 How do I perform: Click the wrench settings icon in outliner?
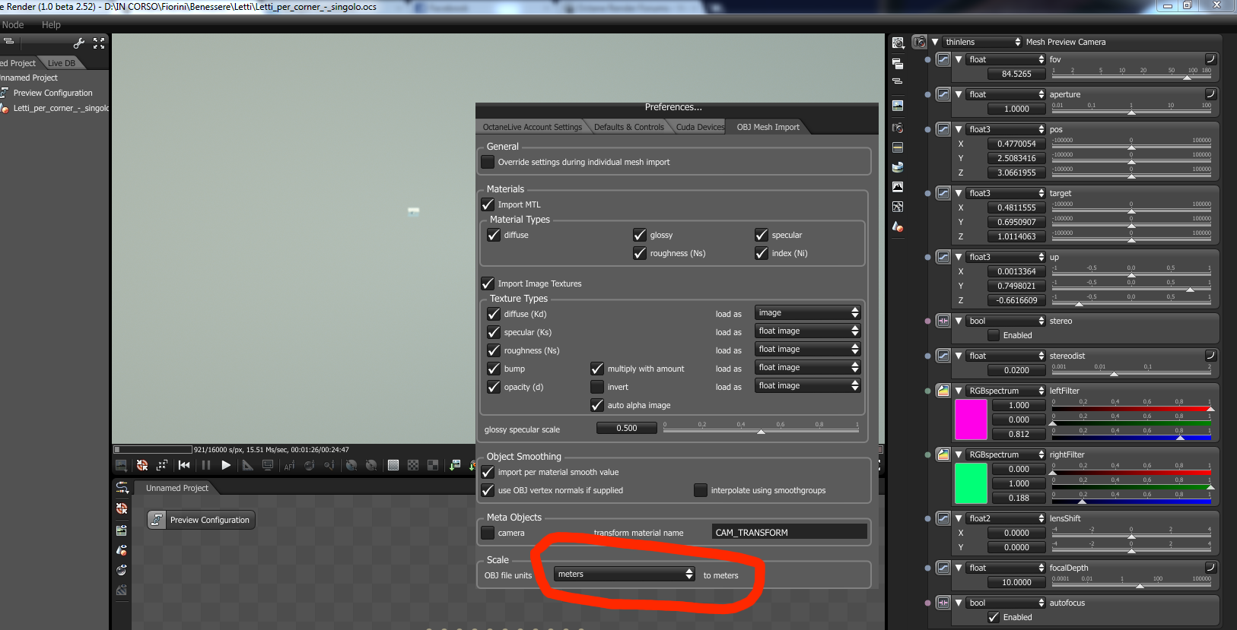coord(79,43)
